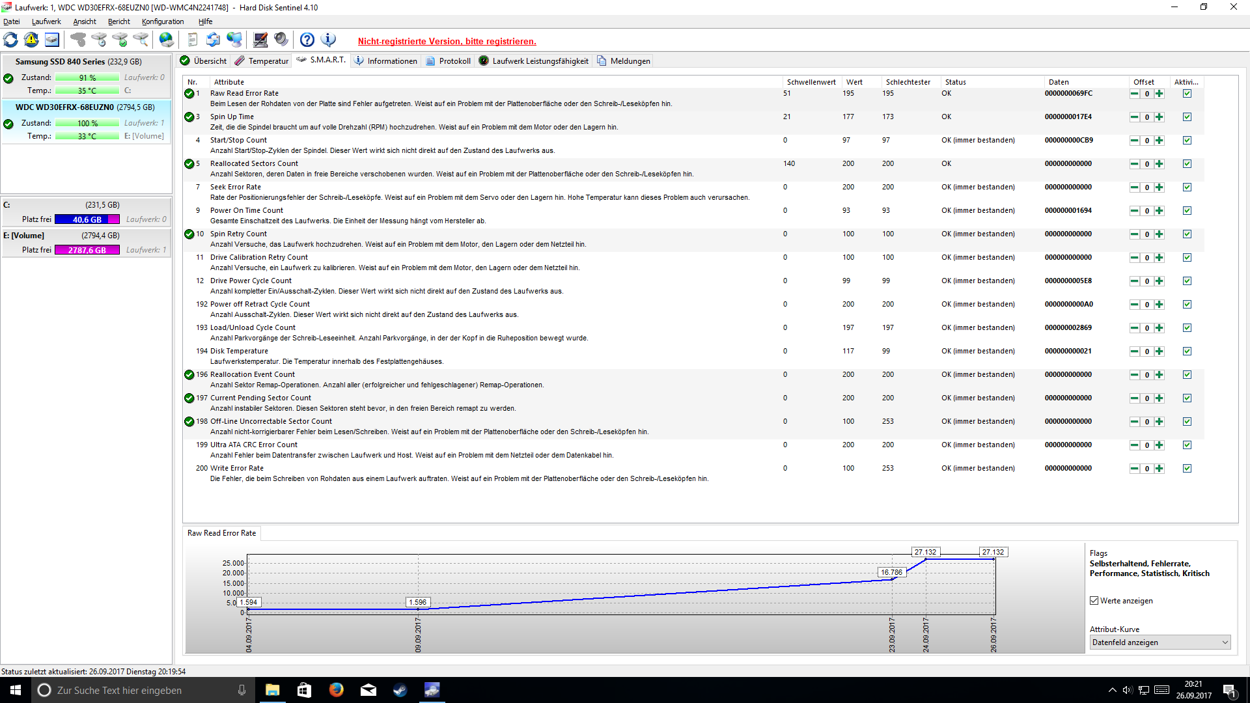Image resolution: width=1250 pixels, height=703 pixels.
Task: Click the send email toolbar icon
Action: pyautogui.click(x=213, y=40)
